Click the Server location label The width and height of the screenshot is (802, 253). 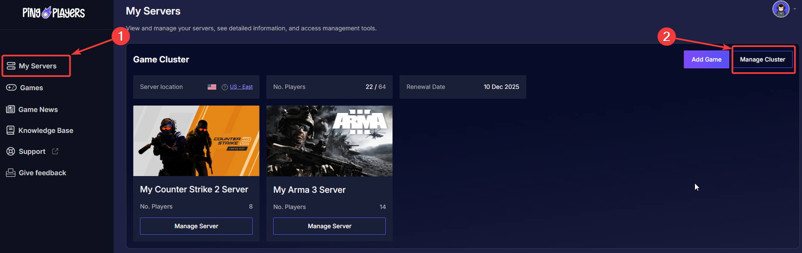[161, 87]
